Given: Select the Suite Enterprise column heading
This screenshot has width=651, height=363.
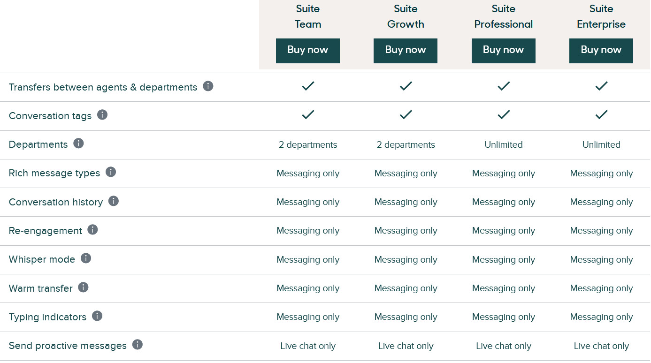Looking at the screenshot, I should [x=601, y=16].
